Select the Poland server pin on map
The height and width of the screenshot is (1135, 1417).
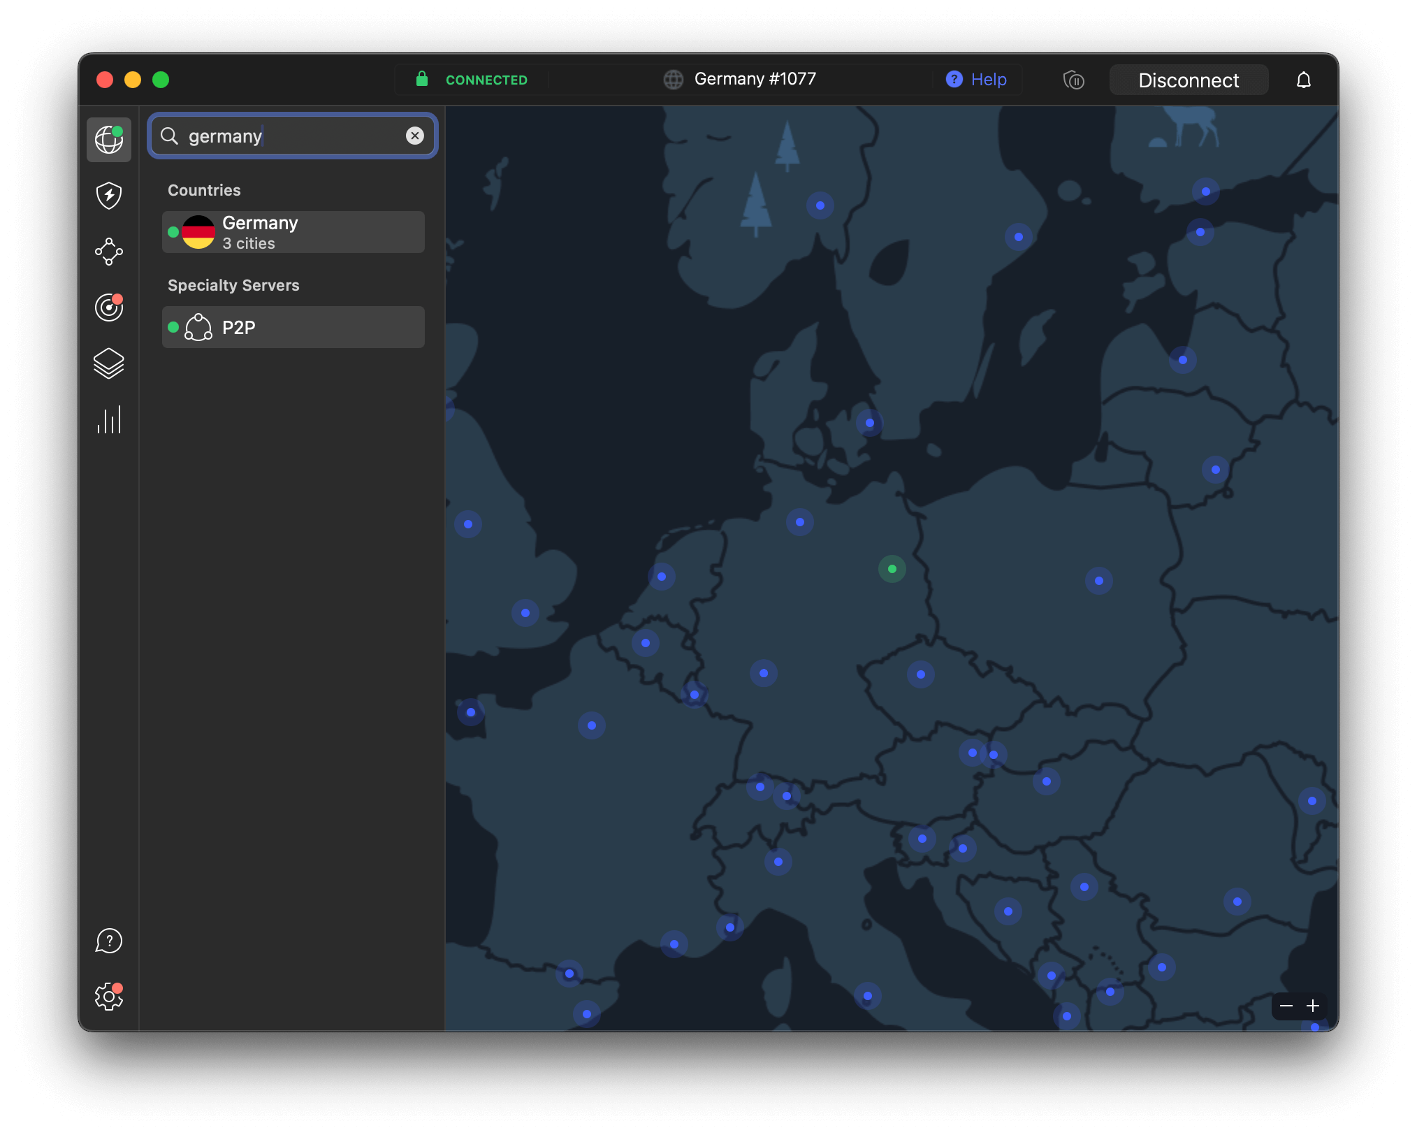[x=1099, y=581]
